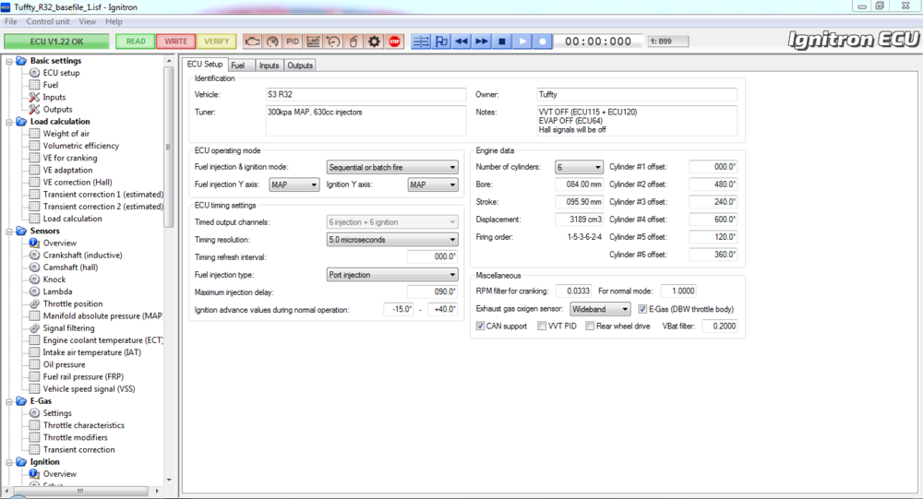Switch to the Fuel tab
The width and height of the screenshot is (923, 499).
pos(241,65)
